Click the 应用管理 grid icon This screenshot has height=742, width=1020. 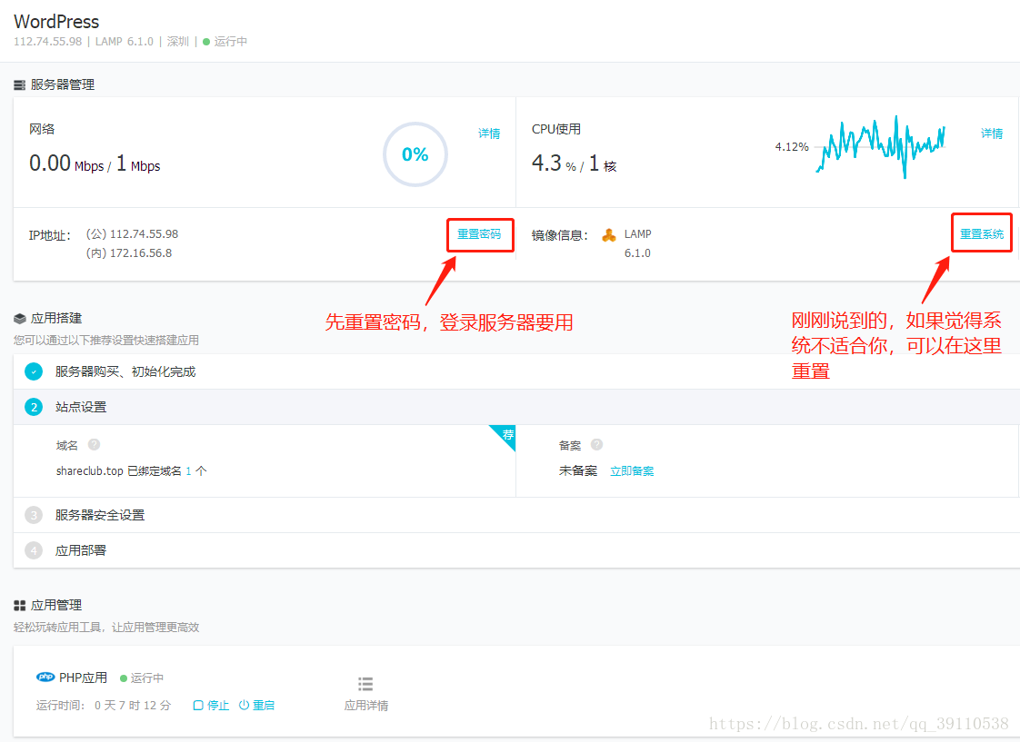(x=20, y=605)
